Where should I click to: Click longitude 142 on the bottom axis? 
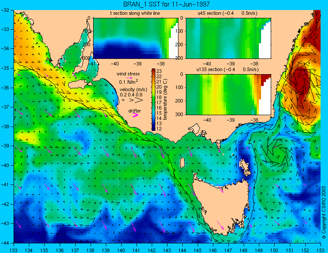point(152,250)
